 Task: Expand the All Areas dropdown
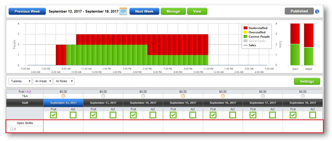(x=43, y=81)
